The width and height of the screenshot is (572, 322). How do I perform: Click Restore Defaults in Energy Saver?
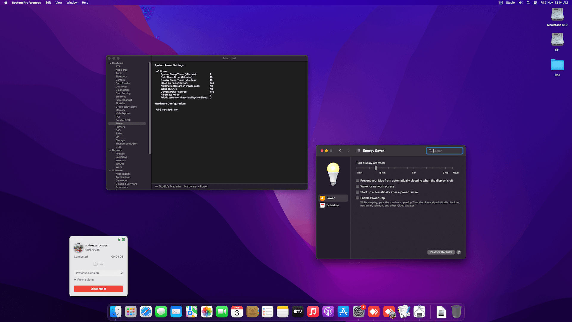pyautogui.click(x=441, y=252)
